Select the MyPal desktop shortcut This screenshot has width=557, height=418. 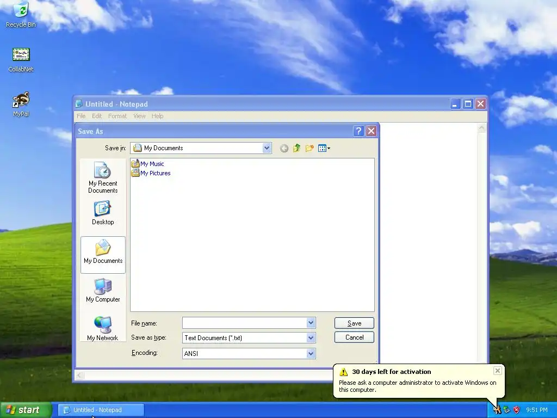(21, 104)
